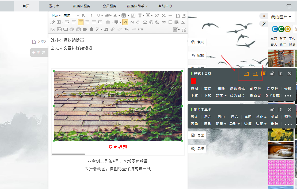Image resolution: width=297 pixels, height=189 pixels.
Task: Open search and replace icon
Action: [157, 22]
